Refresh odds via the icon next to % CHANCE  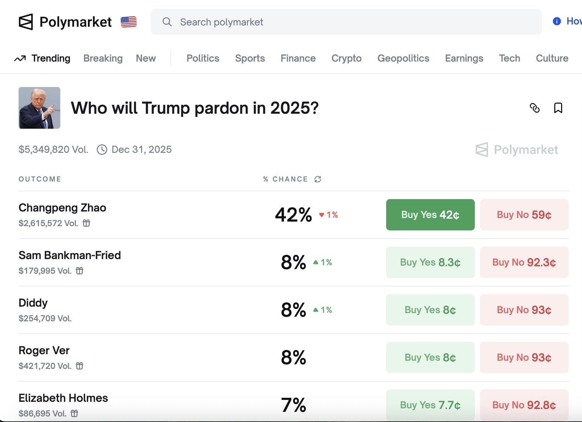(317, 179)
